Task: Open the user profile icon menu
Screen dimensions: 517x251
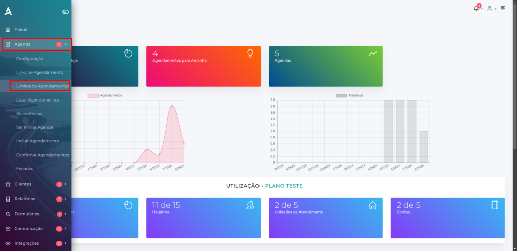Action: click(490, 8)
